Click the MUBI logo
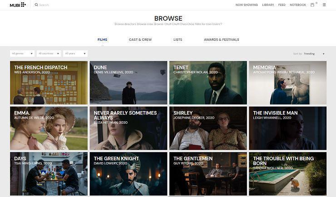336x197 pixels. (x=18, y=5)
